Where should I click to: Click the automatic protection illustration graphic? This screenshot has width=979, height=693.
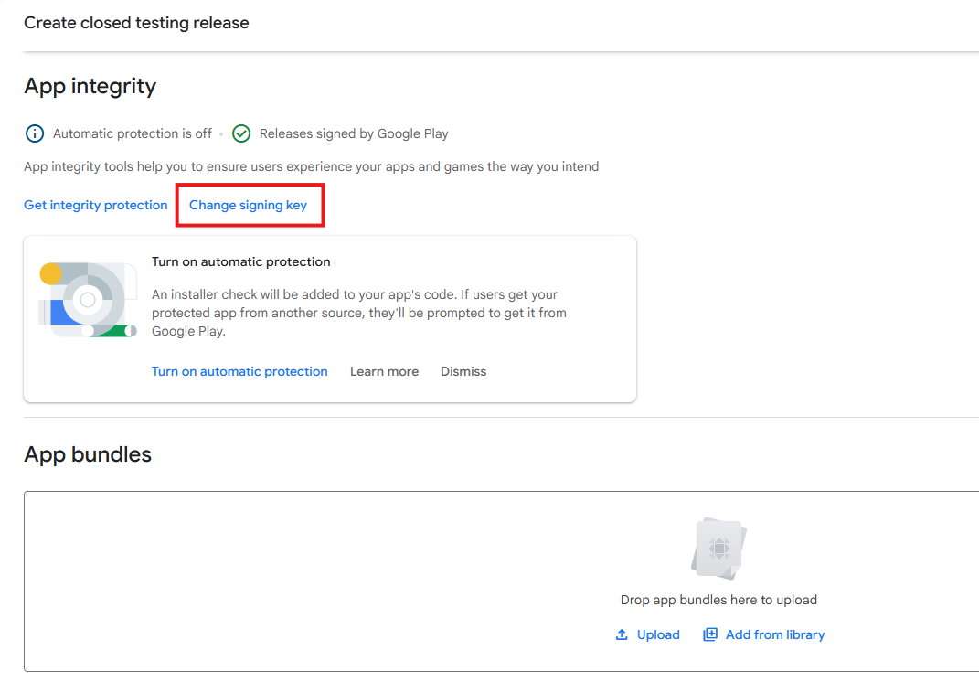pyautogui.click(x=88, y=300)
